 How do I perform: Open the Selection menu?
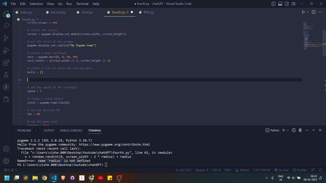36,4
